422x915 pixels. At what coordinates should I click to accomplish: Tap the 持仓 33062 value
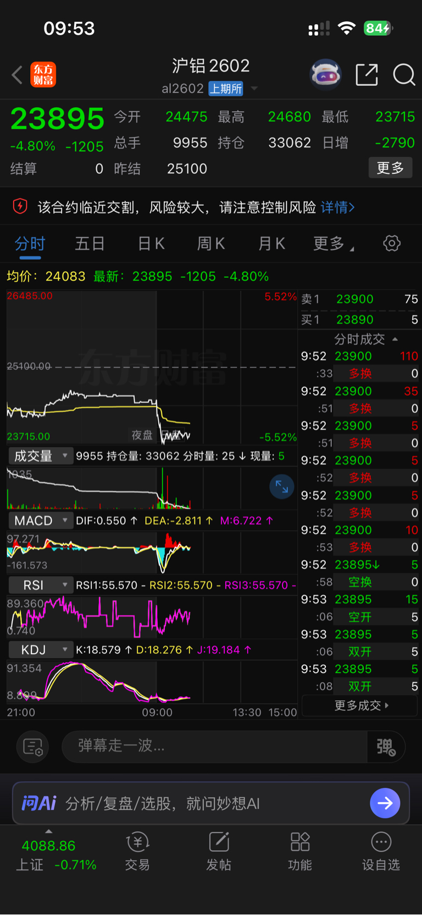click(x=290, y=143)
